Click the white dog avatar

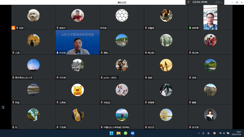click(x=33, y=15)
